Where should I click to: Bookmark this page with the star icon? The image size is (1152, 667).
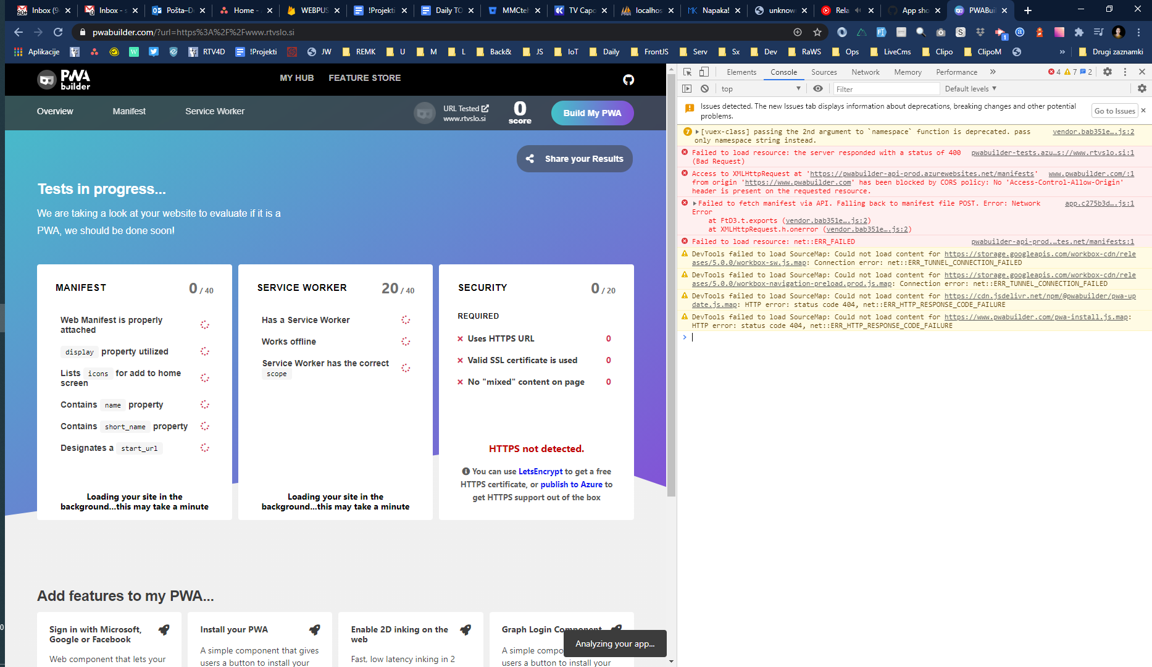pos(817,32)
